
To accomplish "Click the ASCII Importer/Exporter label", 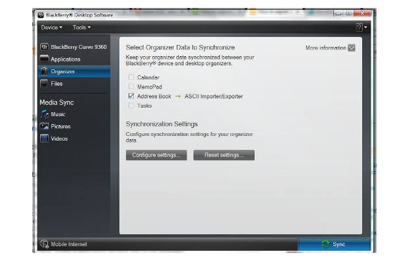I will pos(214,96).
